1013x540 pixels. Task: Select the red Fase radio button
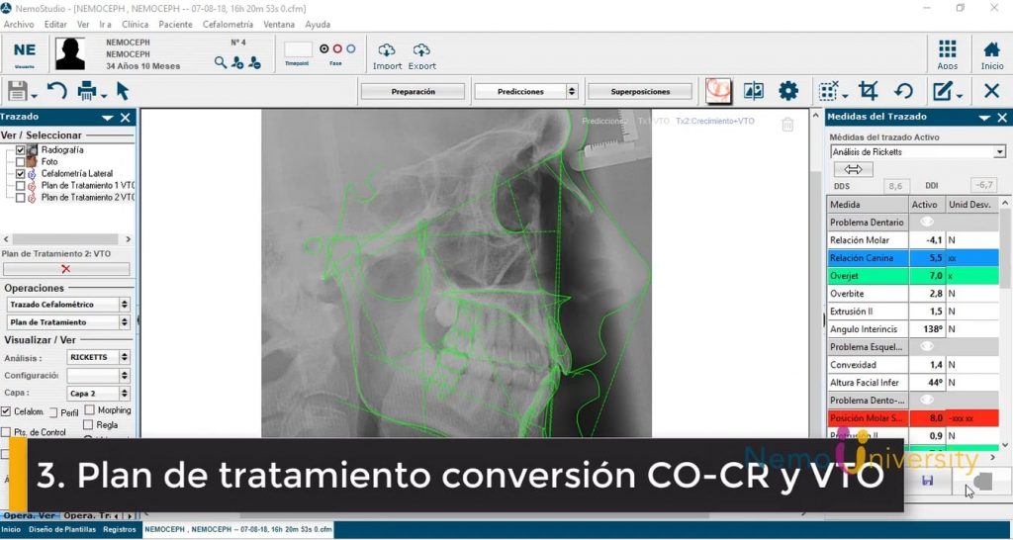(x=337, y=49)
